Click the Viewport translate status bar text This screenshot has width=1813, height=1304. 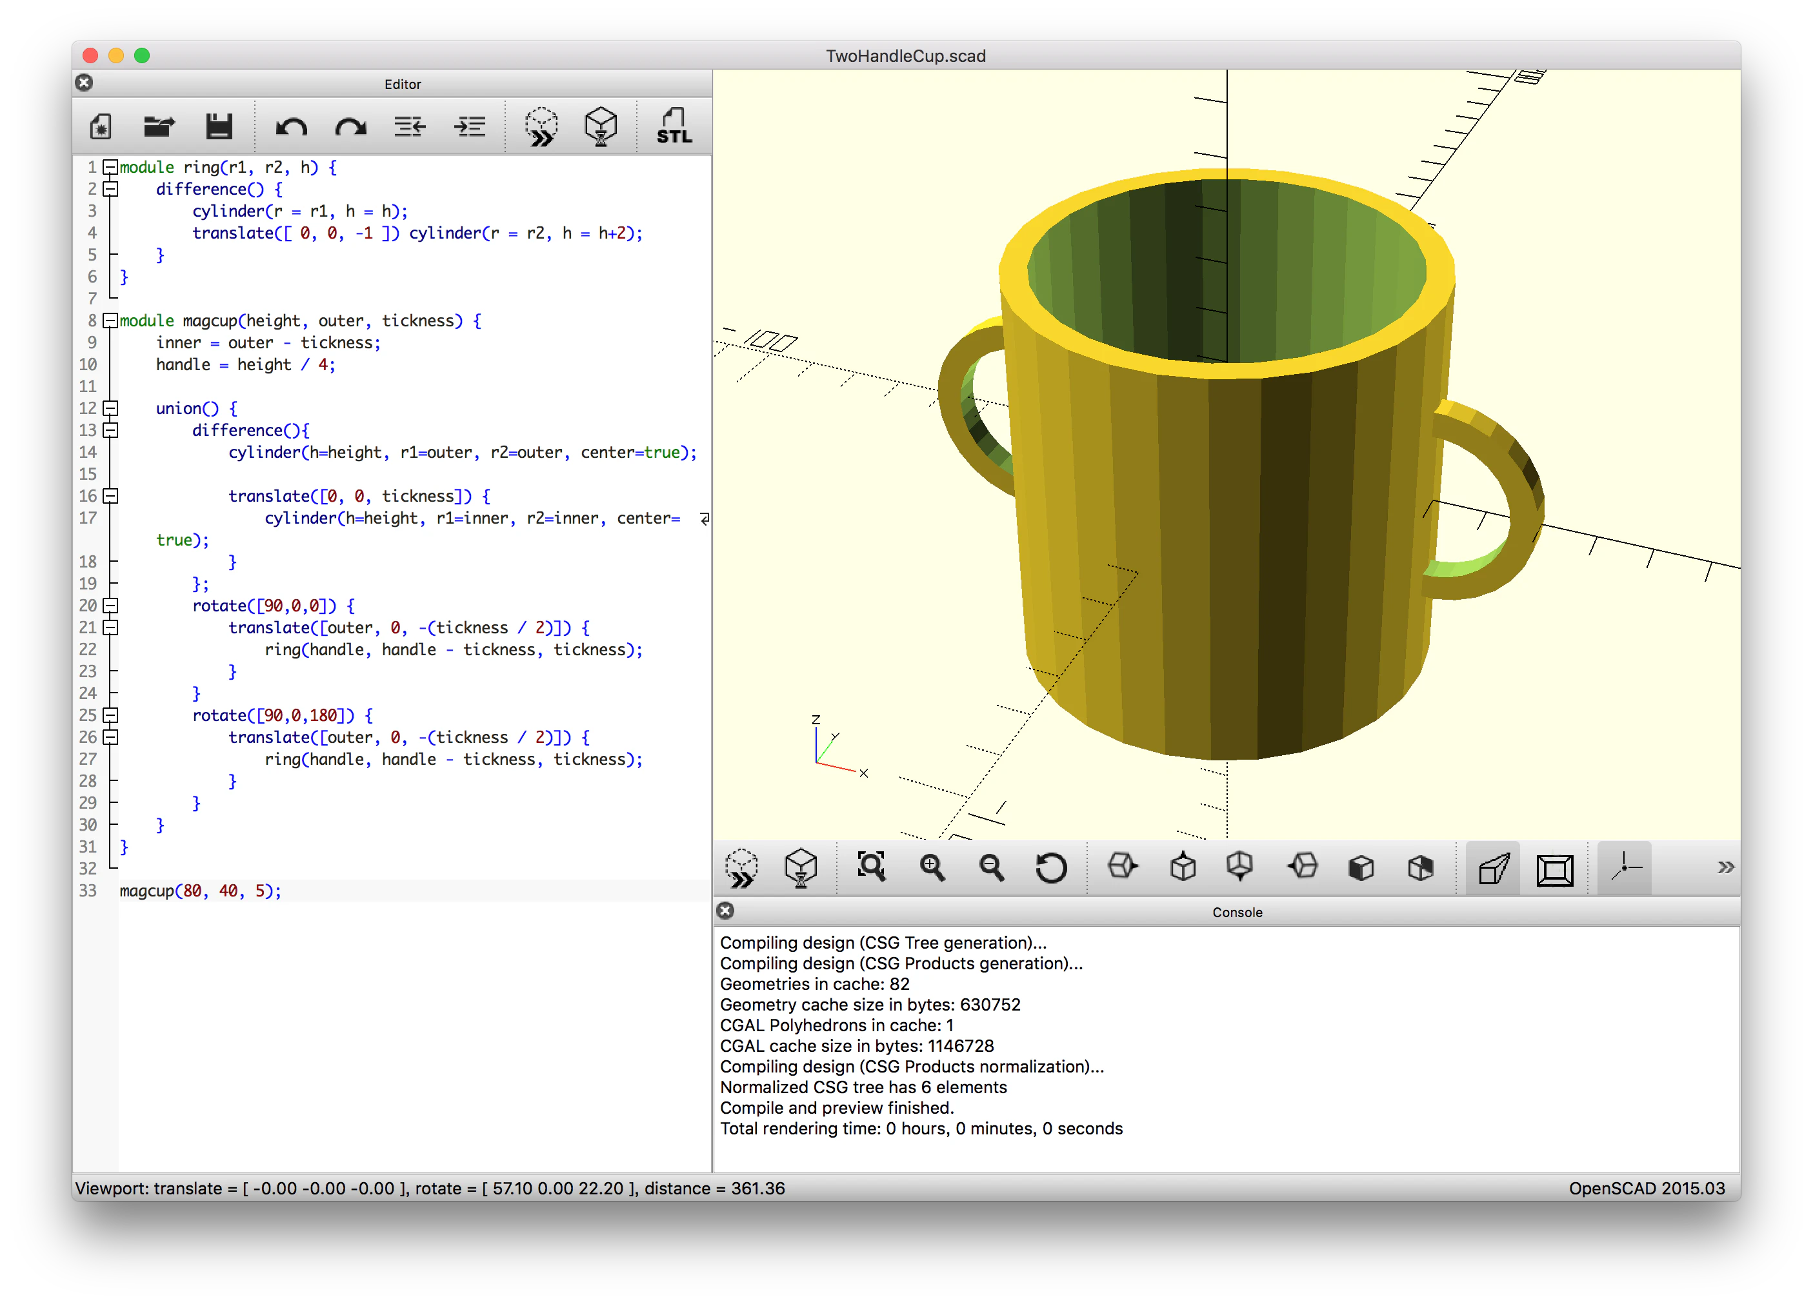tap(430, 1188)
